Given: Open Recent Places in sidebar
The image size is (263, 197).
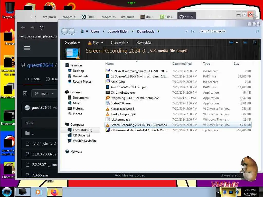Looking at the screenshot, I should coord(82,81).
